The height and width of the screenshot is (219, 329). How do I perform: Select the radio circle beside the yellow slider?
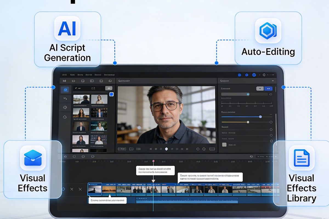(271, 122)
